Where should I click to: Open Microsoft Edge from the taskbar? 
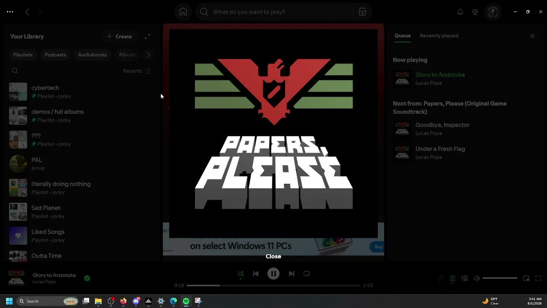point(174,301)
